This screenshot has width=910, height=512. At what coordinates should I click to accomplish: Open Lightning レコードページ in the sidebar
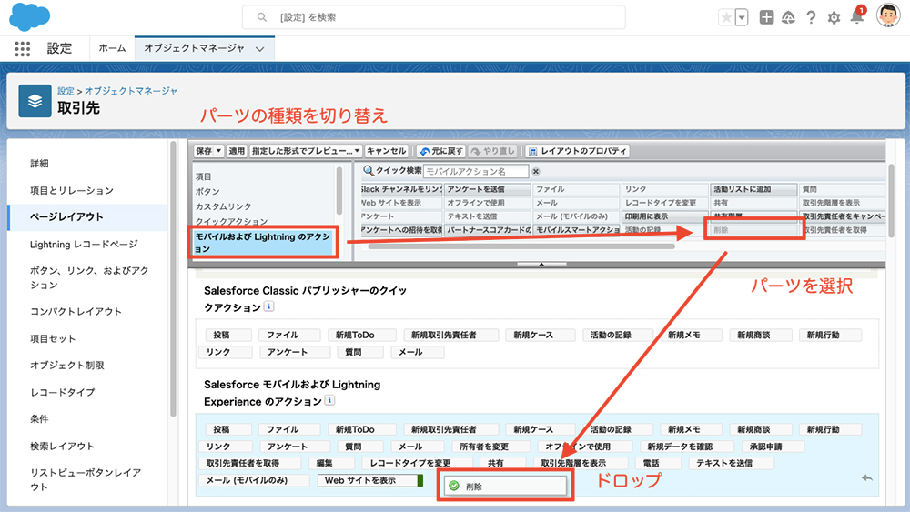tap(84, 244)
